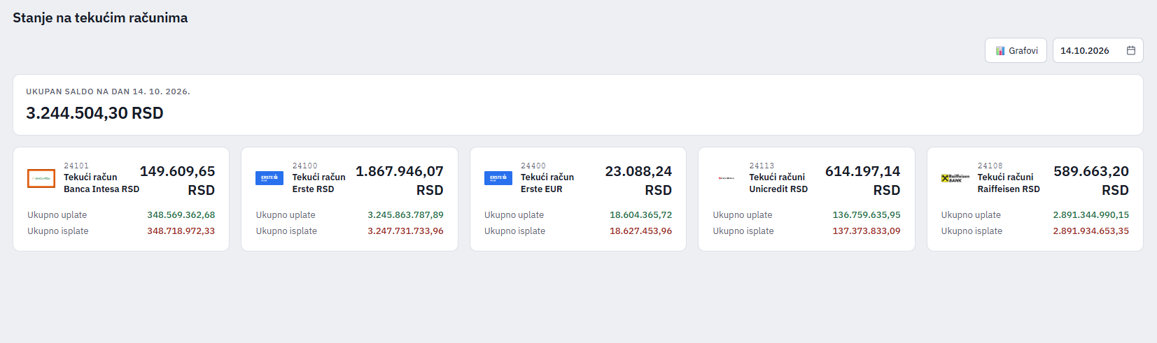Click the Unicredit logo

[x=727, y=178]
